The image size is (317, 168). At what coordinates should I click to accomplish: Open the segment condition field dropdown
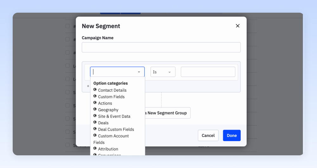[117, 72]
